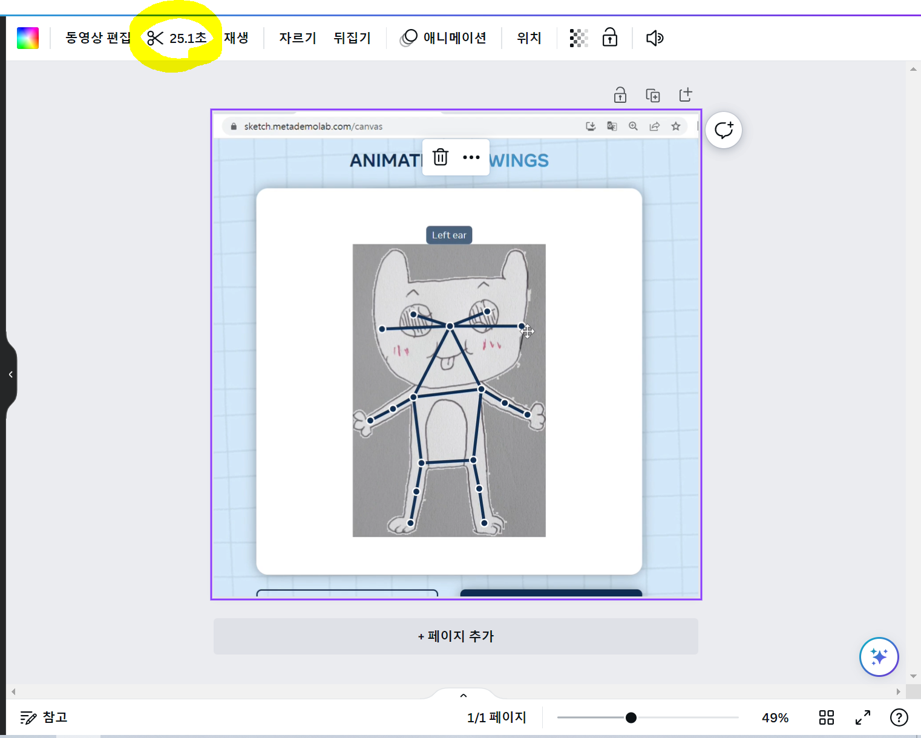Click the + 페이지 추가 button
The image size is (921, 738).
(x=455, y=636)
